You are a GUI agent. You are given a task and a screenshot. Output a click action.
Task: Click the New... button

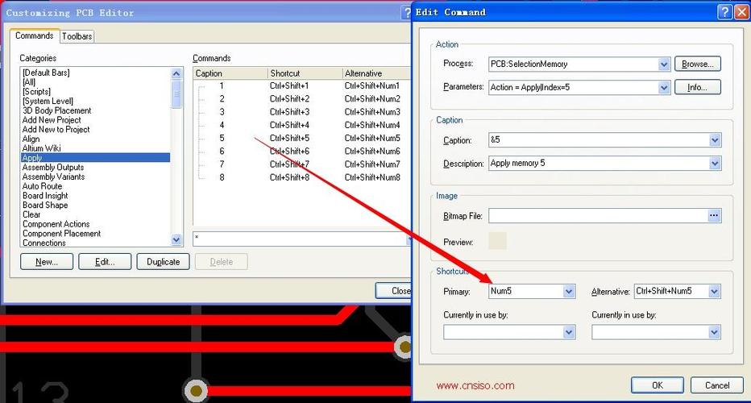[x=47, y=262]
